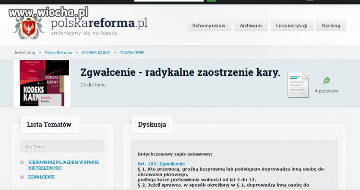Click the green button in top bar
This screenshot has height=190, width=360.
pos(212,0)
